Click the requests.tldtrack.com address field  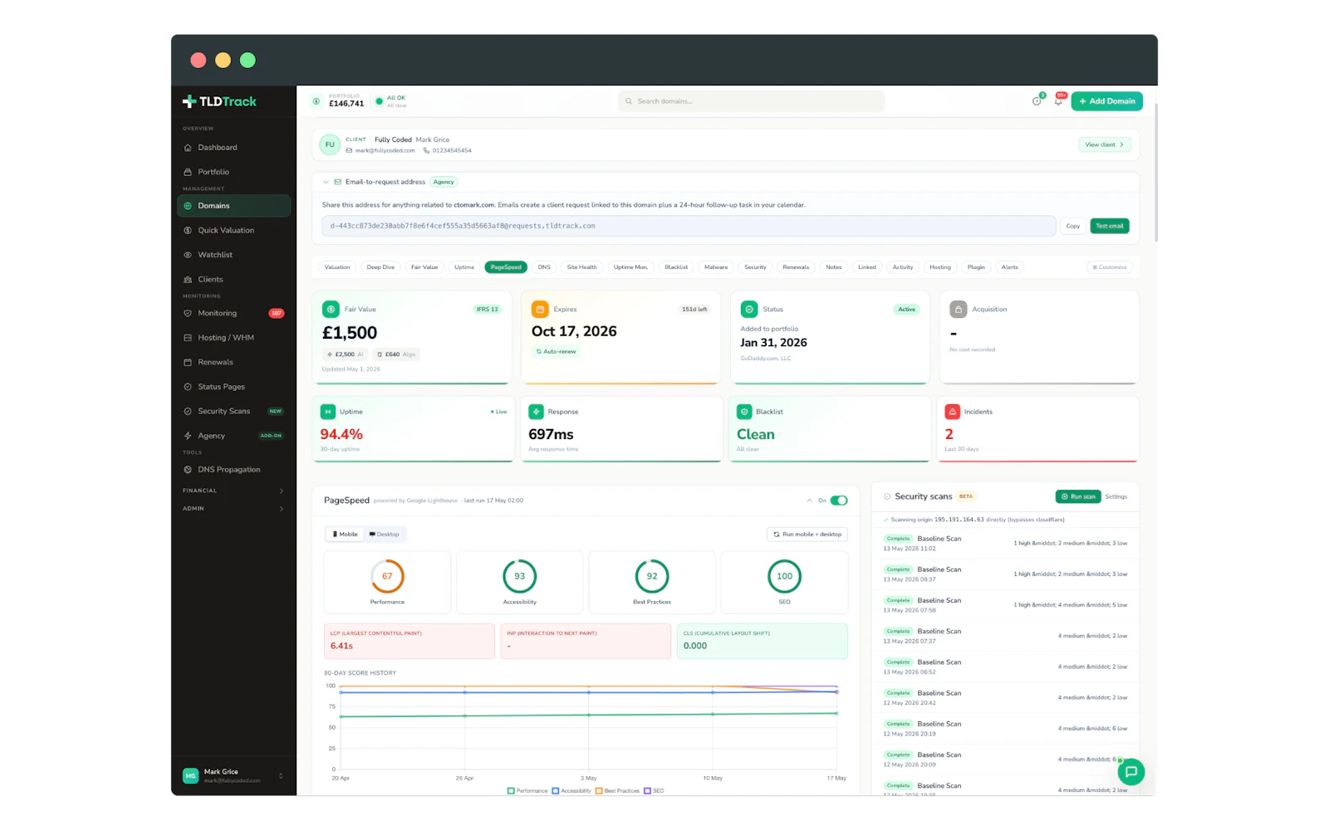689,226
